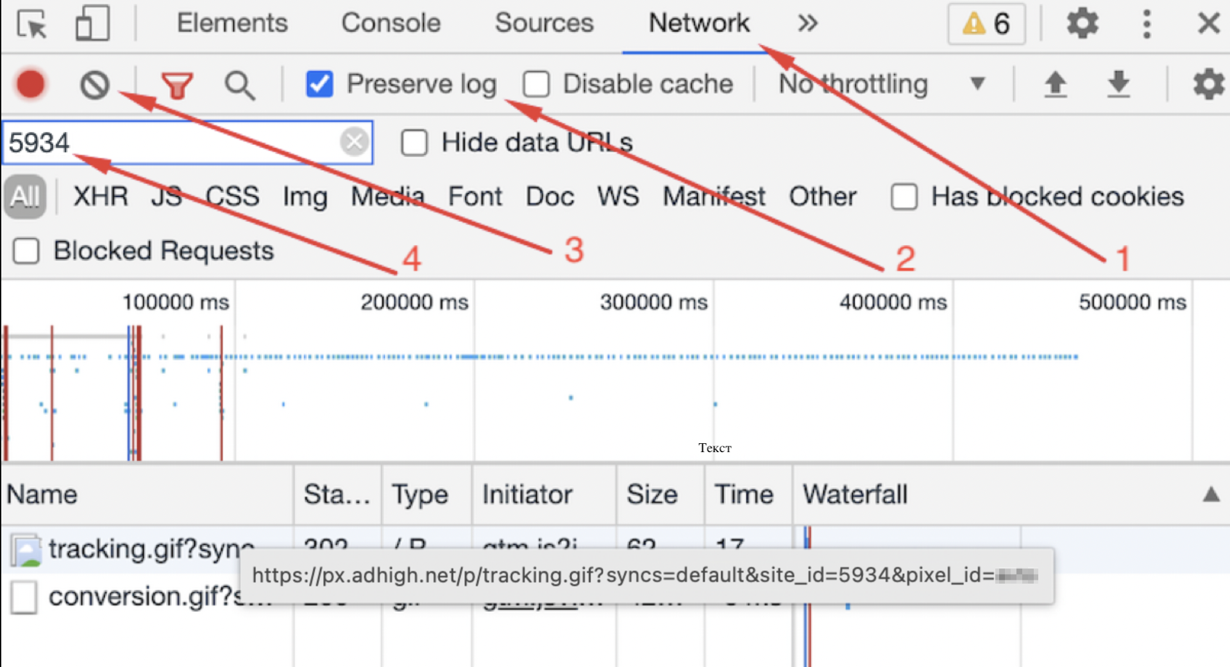
Task: Check the Hide data URLs option
Action: [x=414, y=142]
